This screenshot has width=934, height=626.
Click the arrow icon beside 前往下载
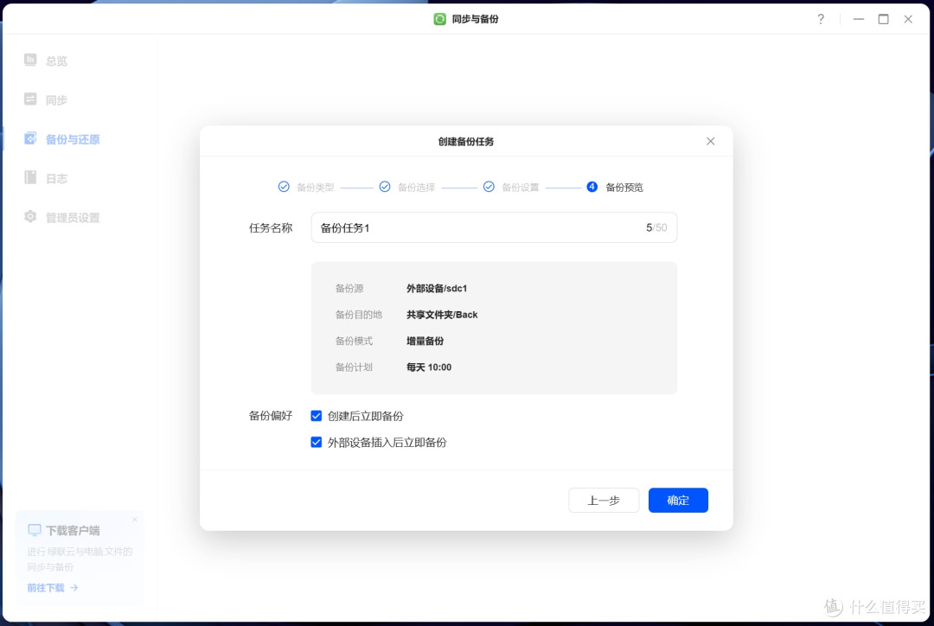74,588
